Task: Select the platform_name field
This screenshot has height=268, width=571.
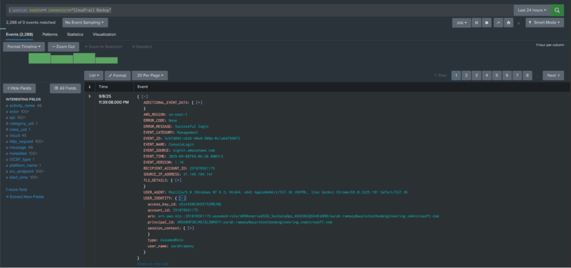Action: [x=23, y=165]
